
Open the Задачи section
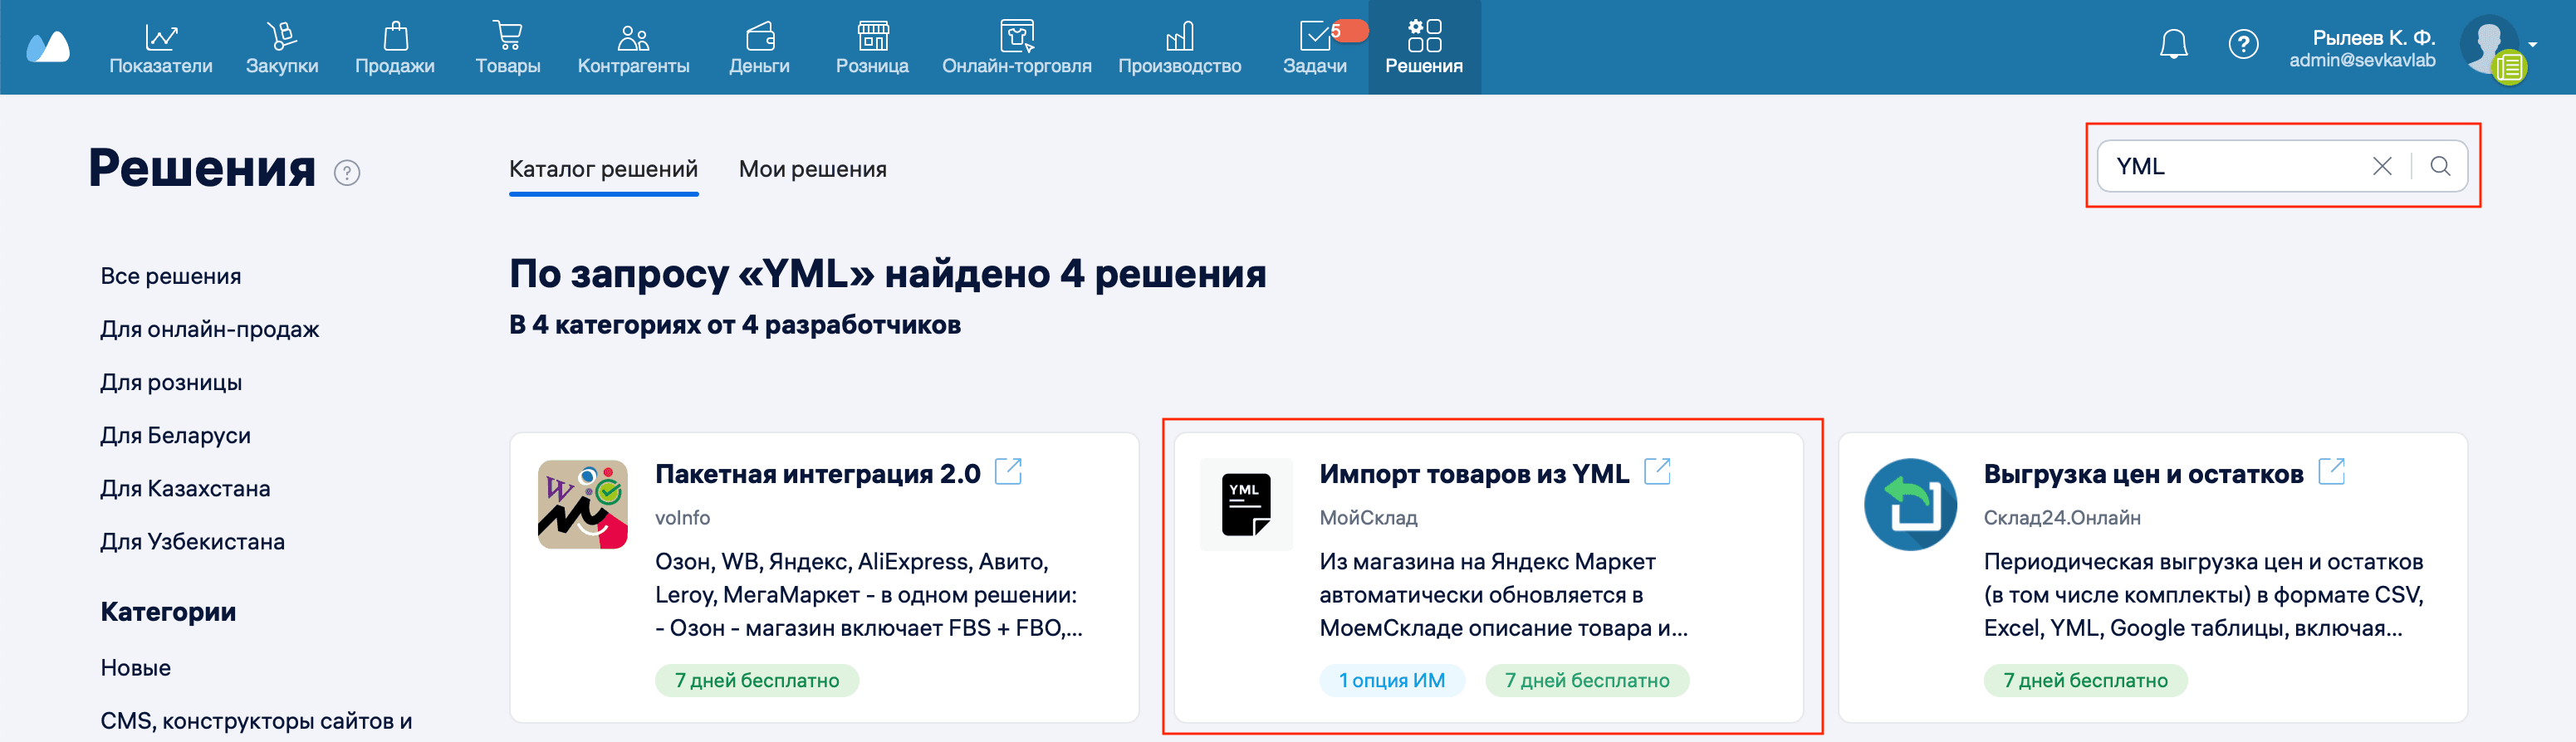tap(1315, 48)
